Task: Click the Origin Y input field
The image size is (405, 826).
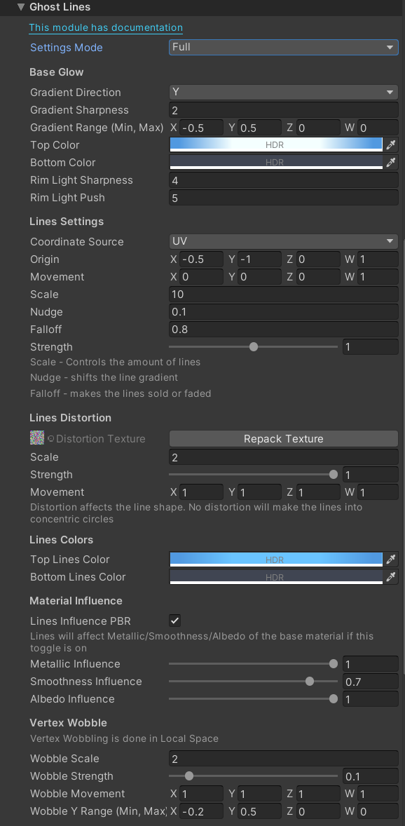Action: coord(260,259)
